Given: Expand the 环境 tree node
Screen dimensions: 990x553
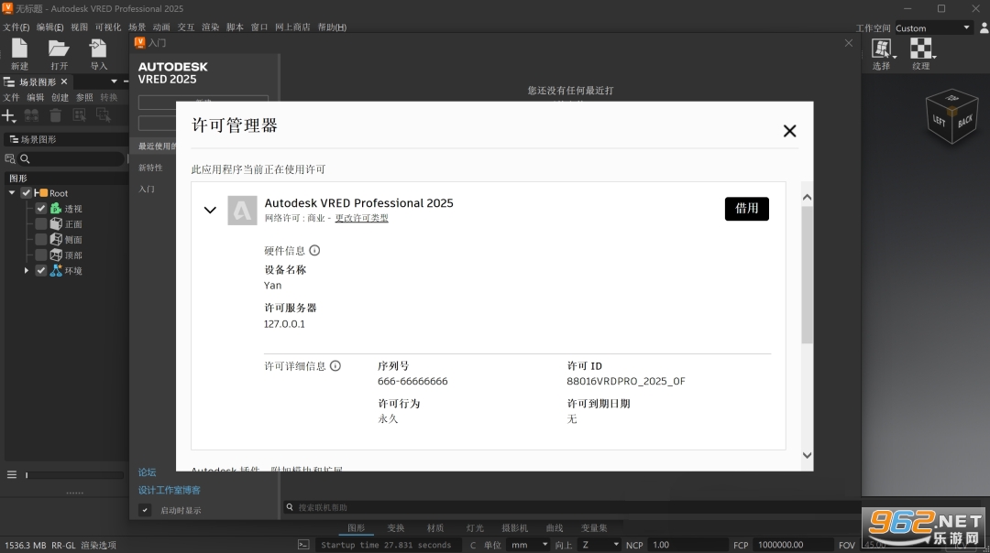Looking at the screenshot, I should coord(27,270).
